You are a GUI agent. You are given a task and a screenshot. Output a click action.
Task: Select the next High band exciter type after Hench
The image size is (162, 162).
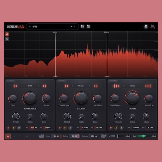pos(141,86)
